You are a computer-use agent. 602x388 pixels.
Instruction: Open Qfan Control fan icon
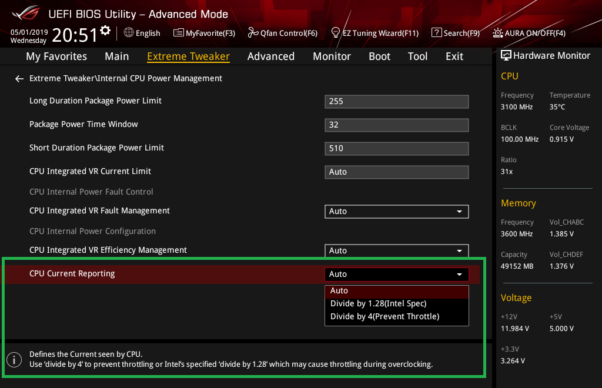point(253,33)
